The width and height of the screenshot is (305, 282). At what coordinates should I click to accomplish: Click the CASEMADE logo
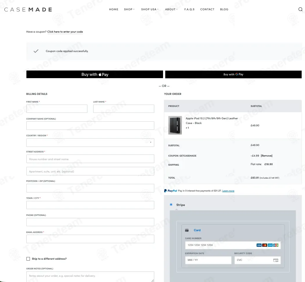(x=28, y=10)
